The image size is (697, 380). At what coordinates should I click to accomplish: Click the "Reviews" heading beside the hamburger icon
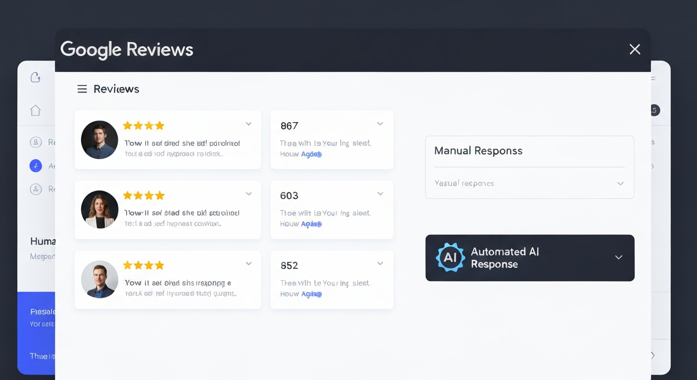click(x=116, y=89)
